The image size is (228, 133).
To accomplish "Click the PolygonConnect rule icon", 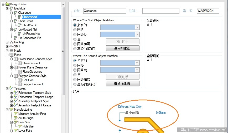I will click(20, 84).
